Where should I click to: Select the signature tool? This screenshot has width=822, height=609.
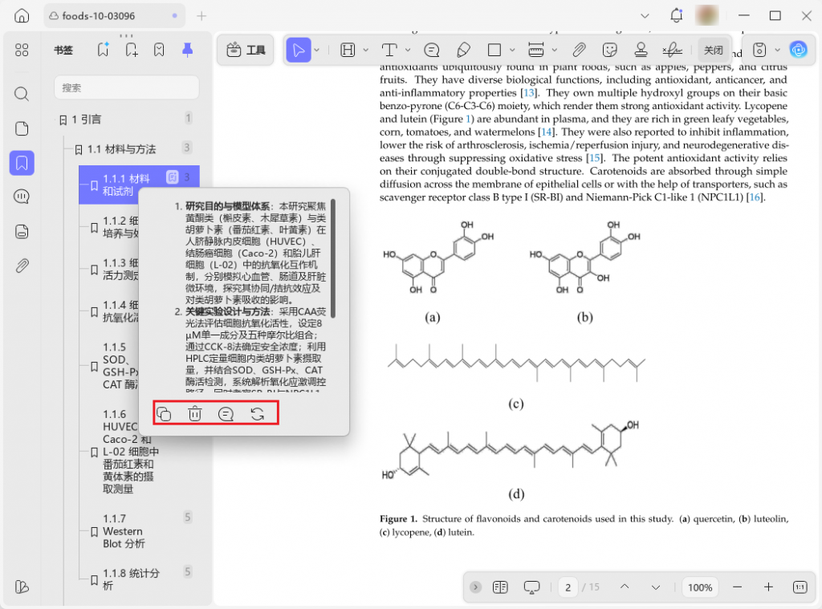671,50
